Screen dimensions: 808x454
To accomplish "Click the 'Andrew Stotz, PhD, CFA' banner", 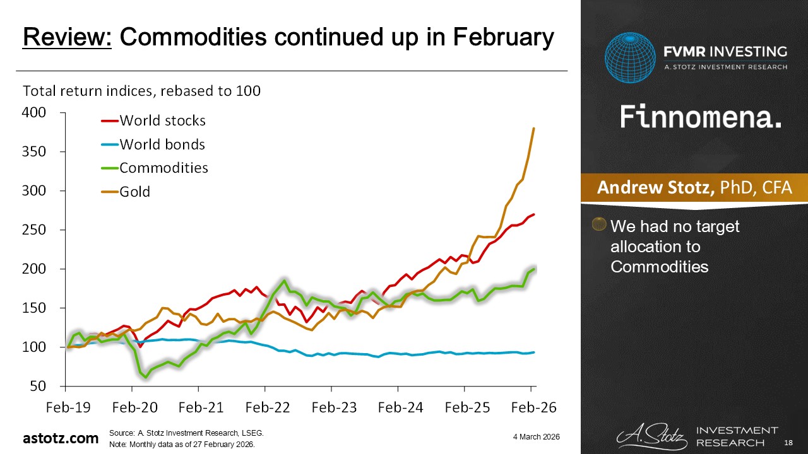I will [x=694, y=188].
